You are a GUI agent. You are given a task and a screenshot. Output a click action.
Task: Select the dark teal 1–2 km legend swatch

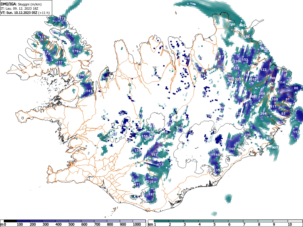tap(161, 221)
